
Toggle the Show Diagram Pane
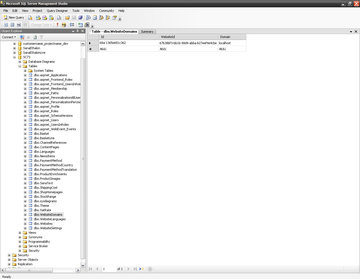pos(6,25)
